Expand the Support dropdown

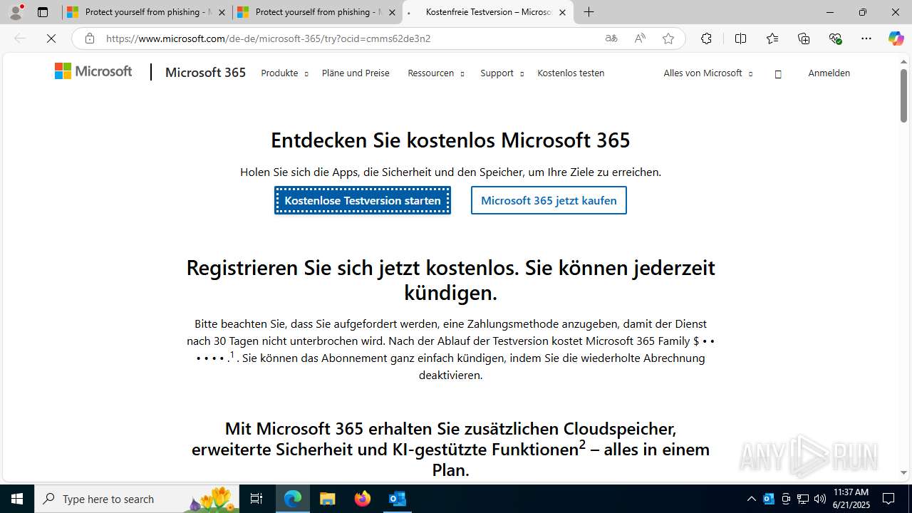click(502, 73)
